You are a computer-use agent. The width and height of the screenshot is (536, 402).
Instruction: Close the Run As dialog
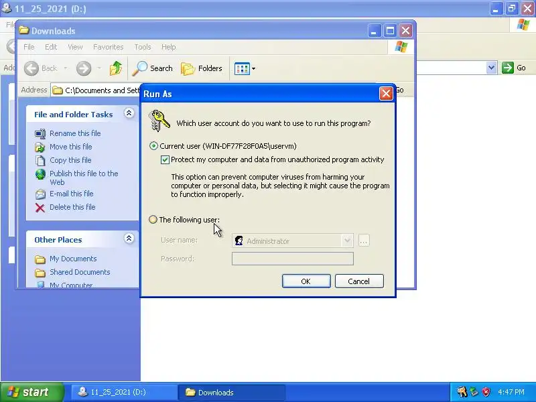pyautogui.click(x=386, y=93)
